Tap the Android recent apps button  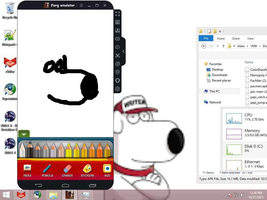[x=93, y=185]
